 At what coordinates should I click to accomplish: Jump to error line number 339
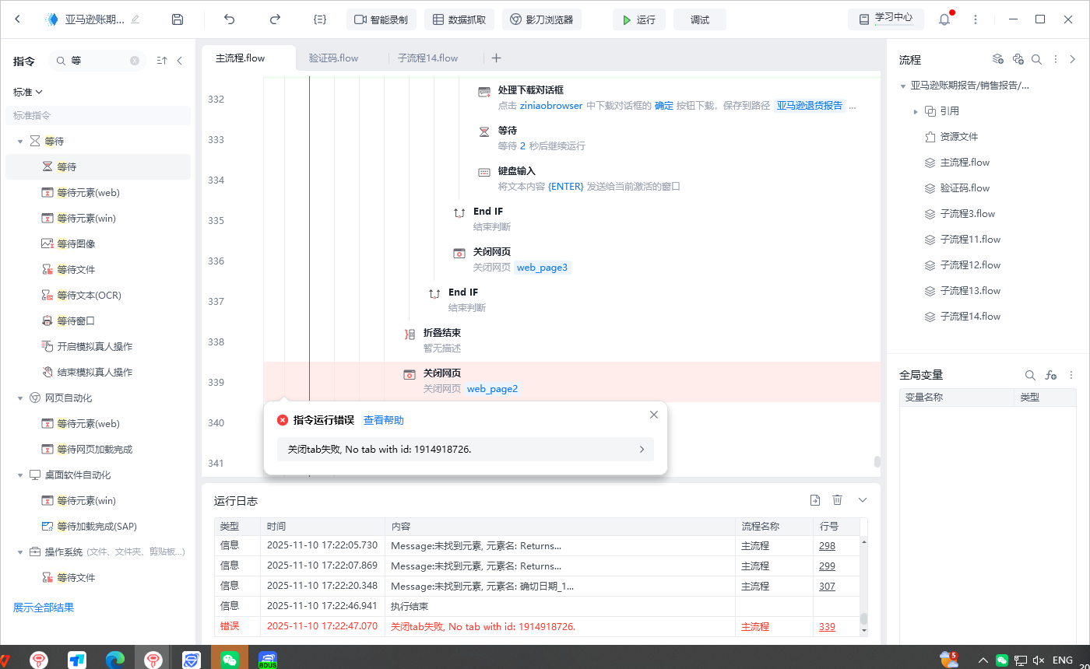click(x=827, y=627)
